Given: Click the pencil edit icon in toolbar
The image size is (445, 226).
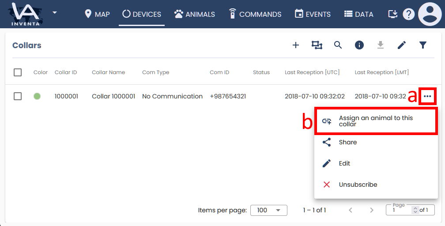Looking at the screenshot, I should (402, 45).
